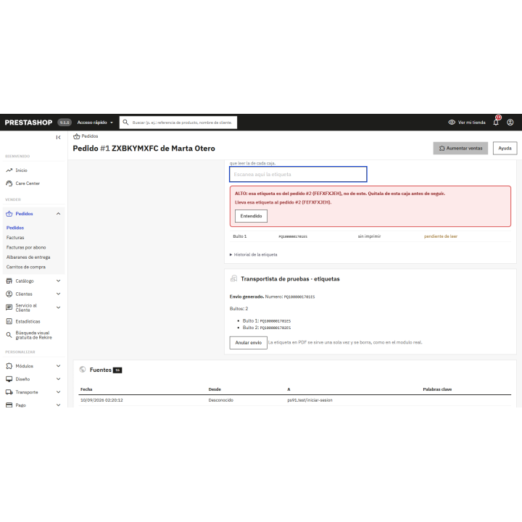The width and height of the screenshot is (522, 522).
Task: Click the Anular envío button
Action: tap(249, 342)
